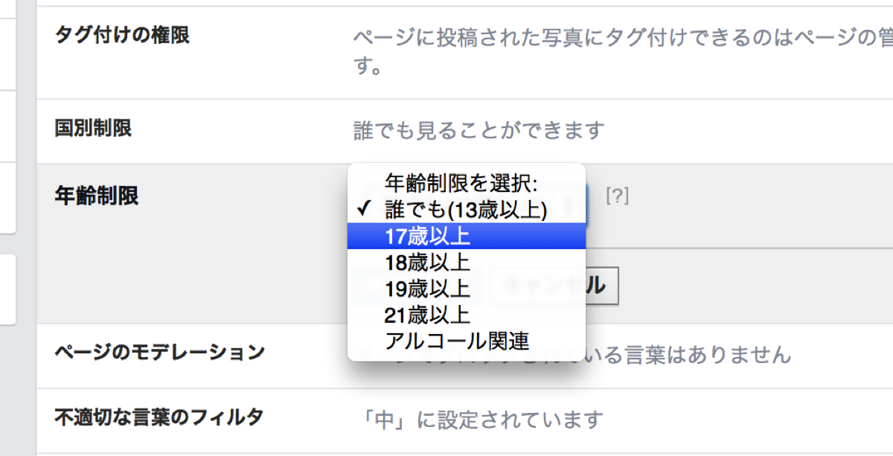Select the checked 誰でも(13歳以上) option
893x456 pixels.
[x=467, y=210]
